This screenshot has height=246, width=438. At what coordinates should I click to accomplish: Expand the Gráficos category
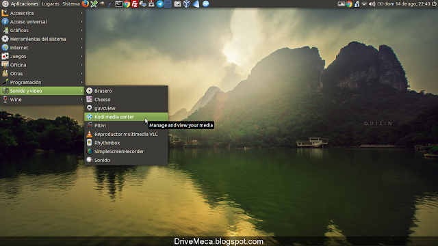42,30
